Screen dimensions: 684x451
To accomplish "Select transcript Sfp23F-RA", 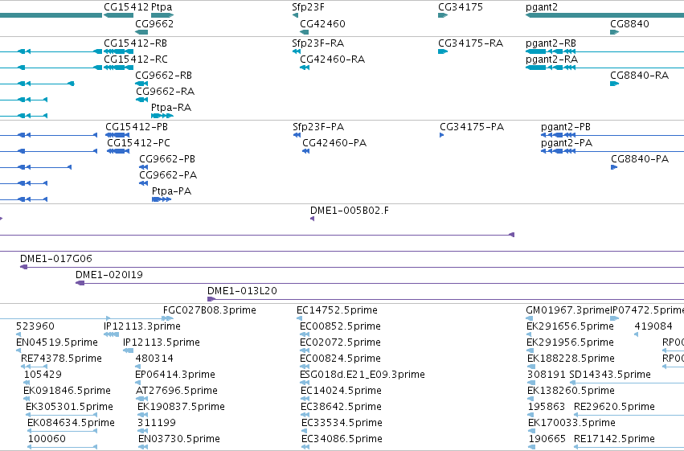I will coord(318,43).
